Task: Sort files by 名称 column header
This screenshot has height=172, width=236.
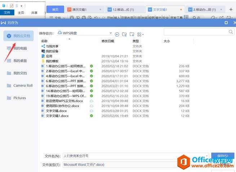Action: point(44,41)
